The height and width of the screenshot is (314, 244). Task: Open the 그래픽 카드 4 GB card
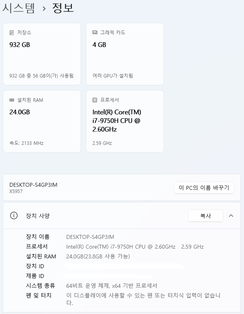click(125, 54)
